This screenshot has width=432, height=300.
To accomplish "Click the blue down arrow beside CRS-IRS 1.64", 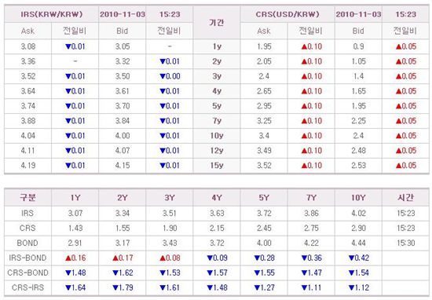I will click(x=68, y=288).
